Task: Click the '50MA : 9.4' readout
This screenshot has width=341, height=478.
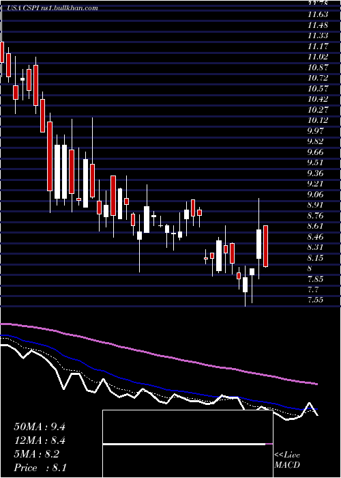Action: (x=40, y=427)
